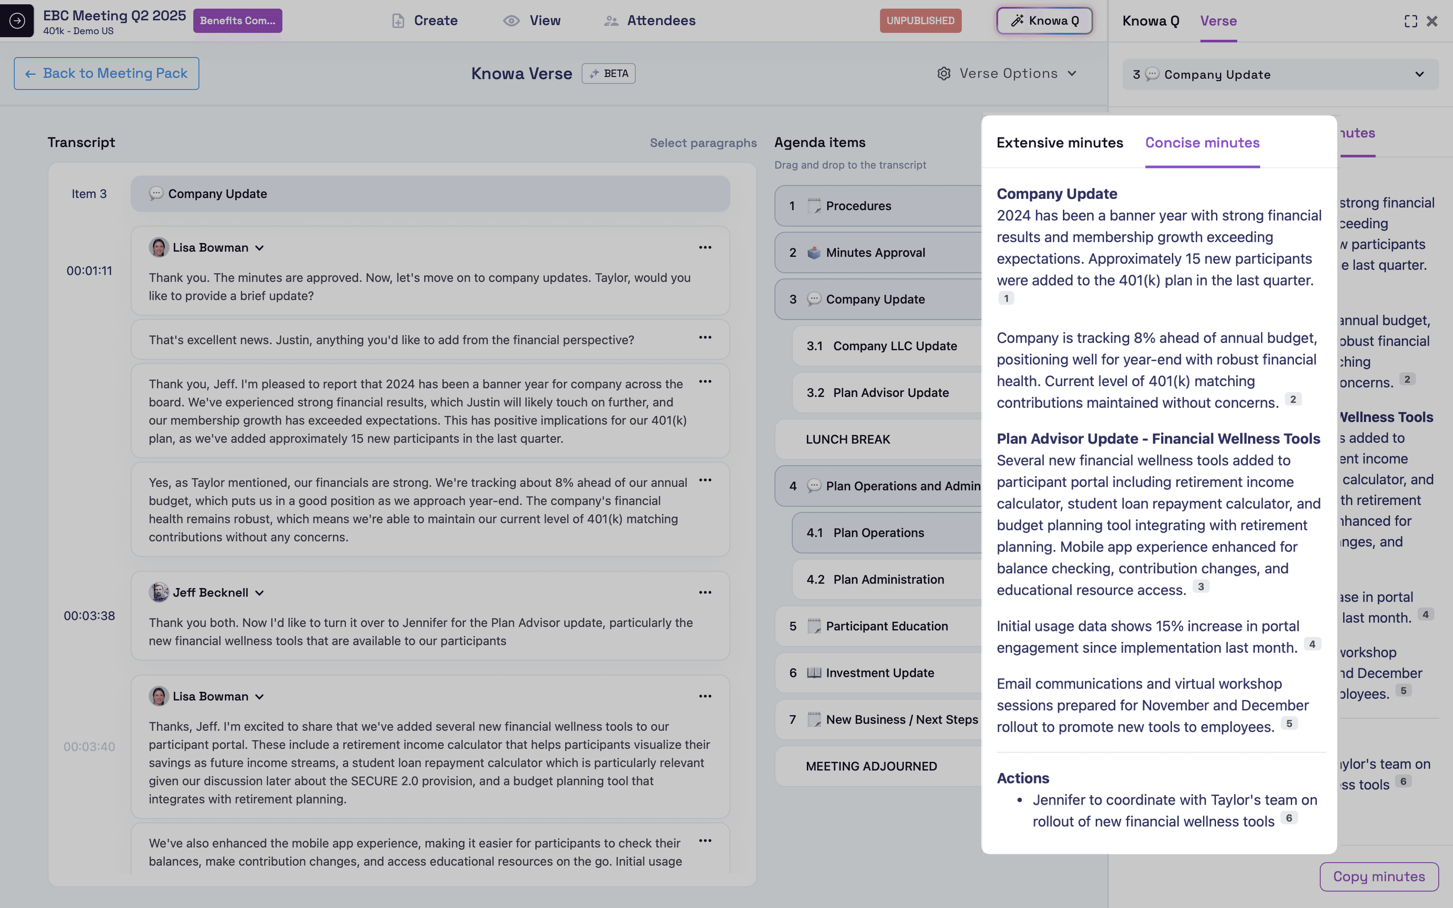Open options menu for Lisa Bowman's first paragraph
This screenshot has height=908, width=1453.
705,247
